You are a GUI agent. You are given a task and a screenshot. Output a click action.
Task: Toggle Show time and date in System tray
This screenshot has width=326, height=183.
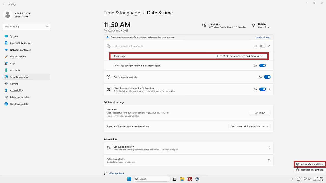click(x=262, y=89)
